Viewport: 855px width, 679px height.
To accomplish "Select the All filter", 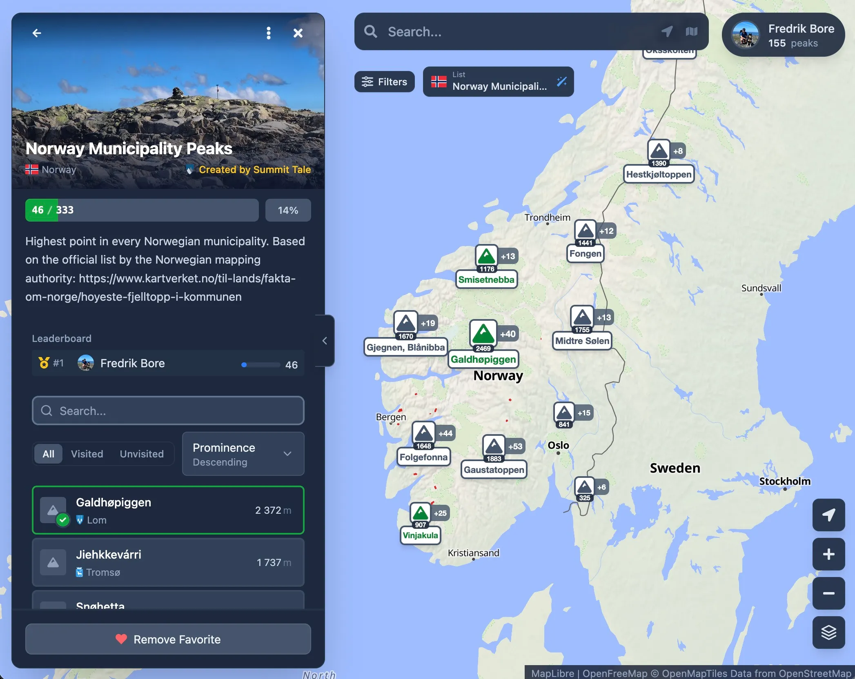I will 48,454.
